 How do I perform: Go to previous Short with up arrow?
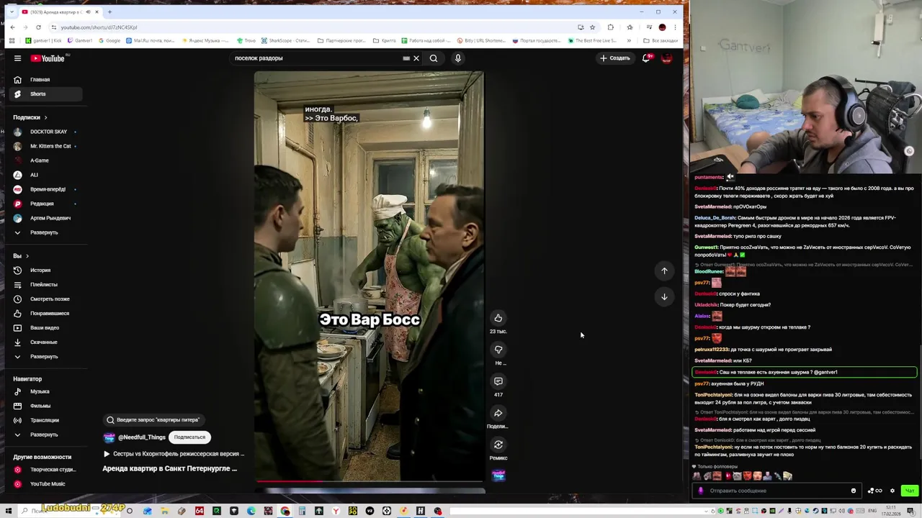pyautogui.click(x=664, y=271)
